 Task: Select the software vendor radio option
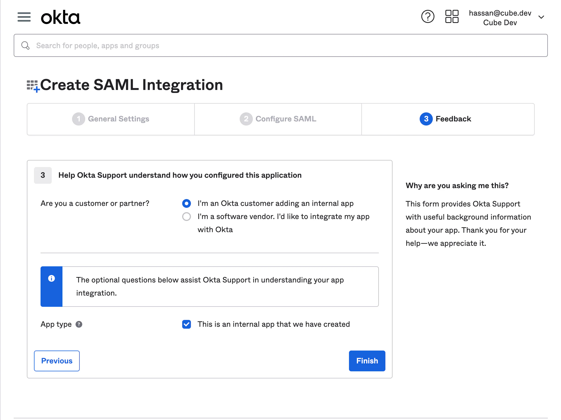point(187,217)
